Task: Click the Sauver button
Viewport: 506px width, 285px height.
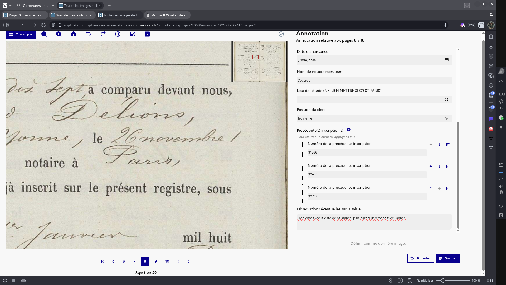Action: (448, 258)
